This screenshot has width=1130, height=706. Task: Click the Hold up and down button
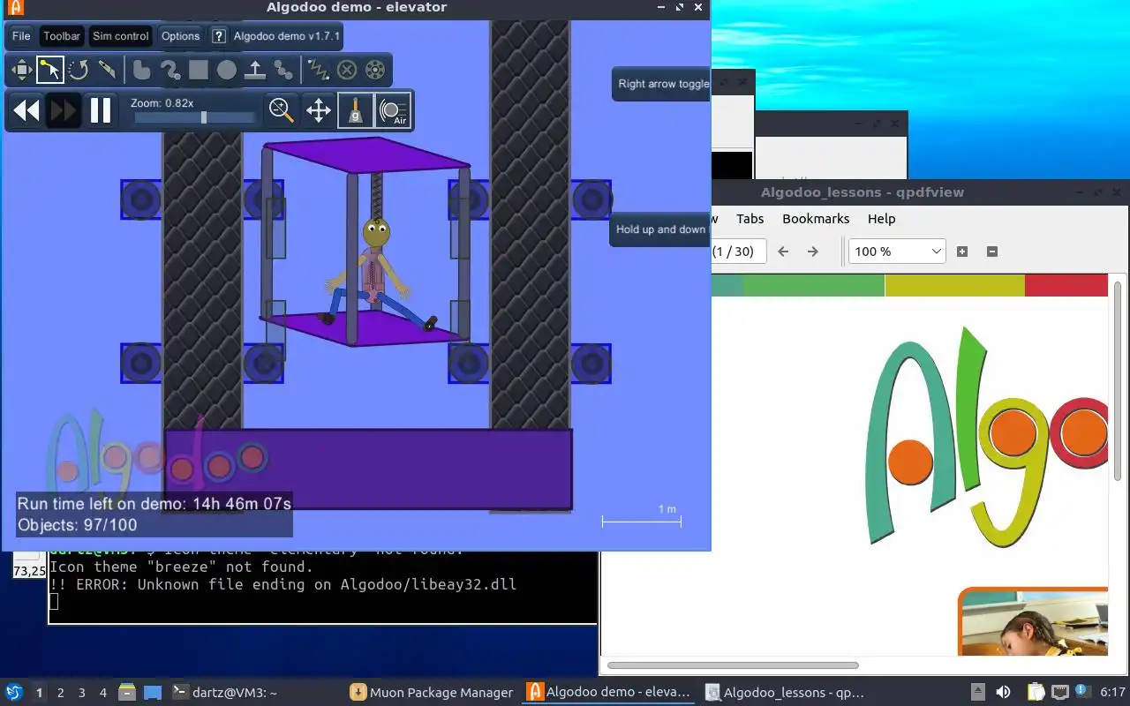[x=660, y=229]
